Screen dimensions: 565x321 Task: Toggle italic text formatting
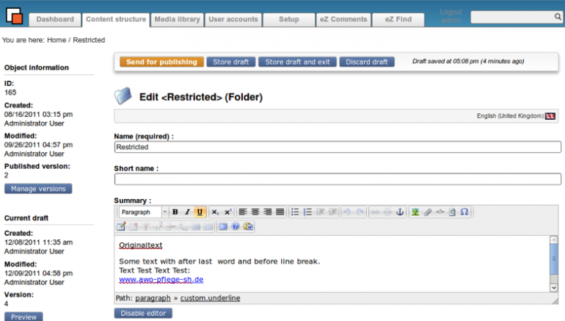click(x=187, y=212)
